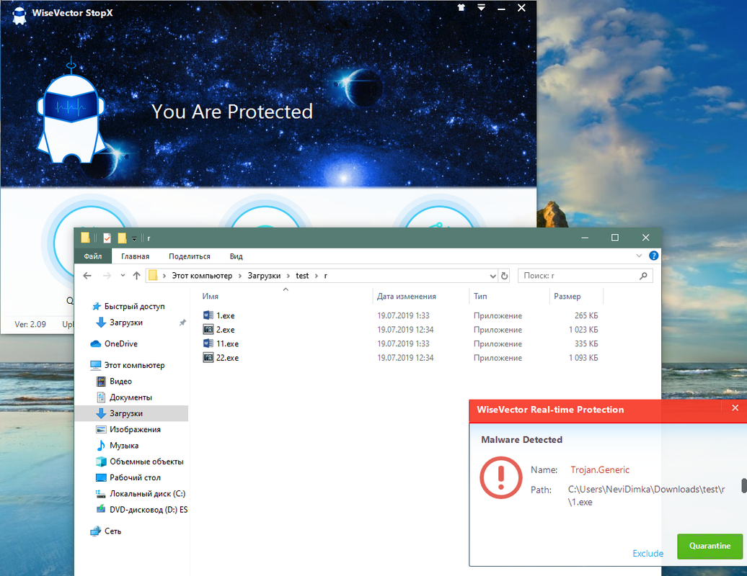Open recent locations dropdown arrow
Viewport: 747px width, 576px height.
(x=123, y=275)
